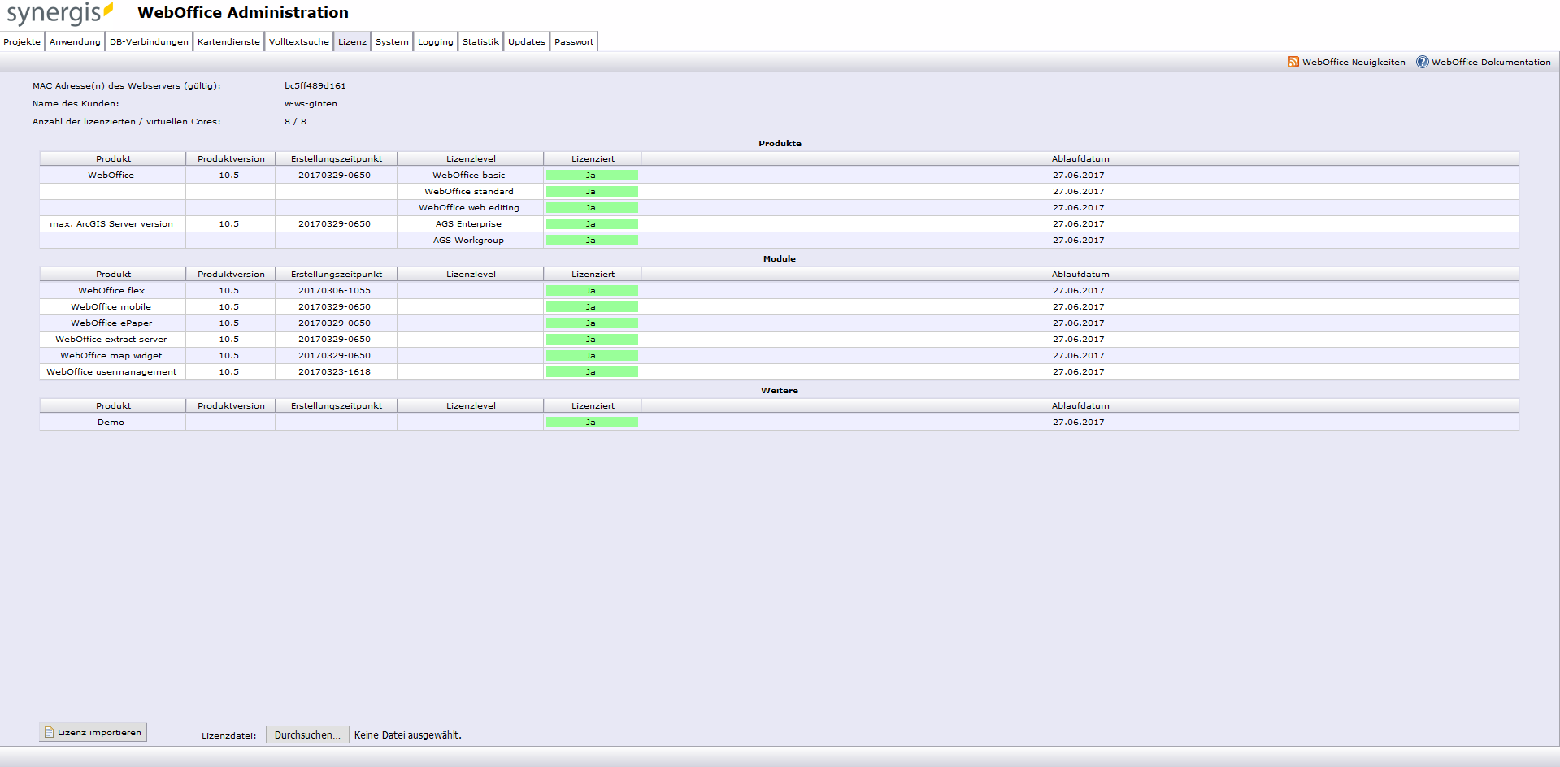
Task: Click the WebOffice Neuigkeiten RSS icon
Action: [1293, 62]
